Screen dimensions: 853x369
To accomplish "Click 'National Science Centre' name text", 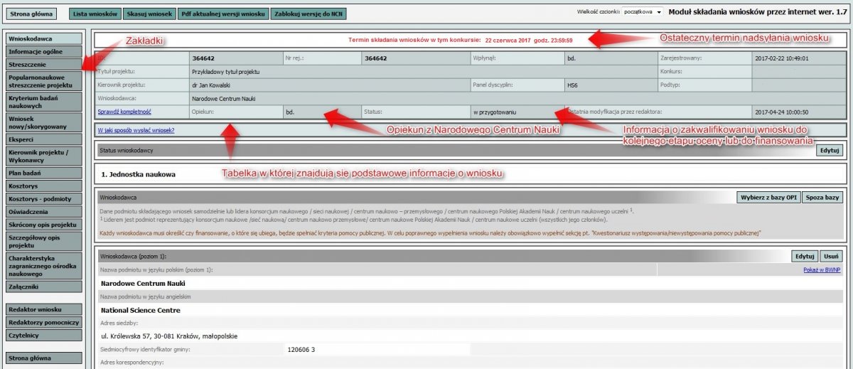I will click(x=140, y=311).
